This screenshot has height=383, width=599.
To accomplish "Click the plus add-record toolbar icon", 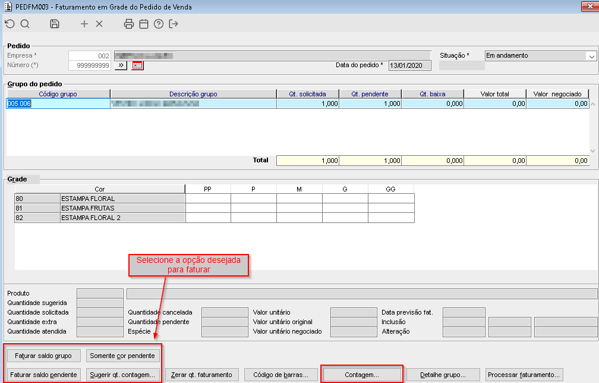I will coord(84,24).
